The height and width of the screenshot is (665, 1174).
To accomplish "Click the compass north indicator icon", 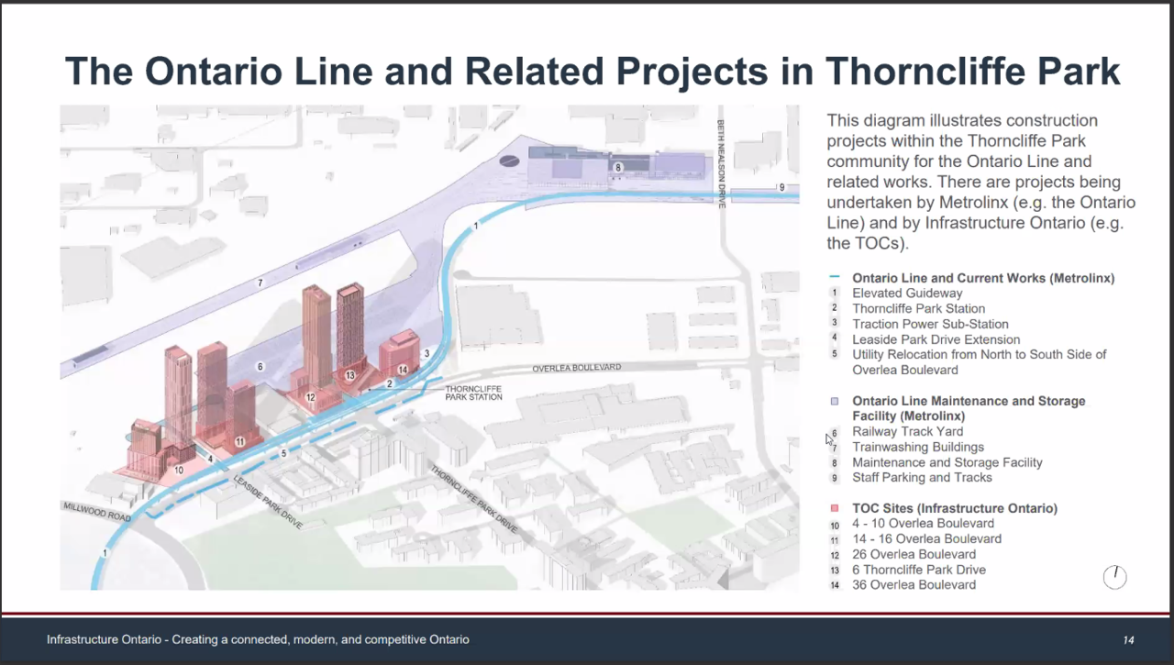I will click(x=1114, y=577).
